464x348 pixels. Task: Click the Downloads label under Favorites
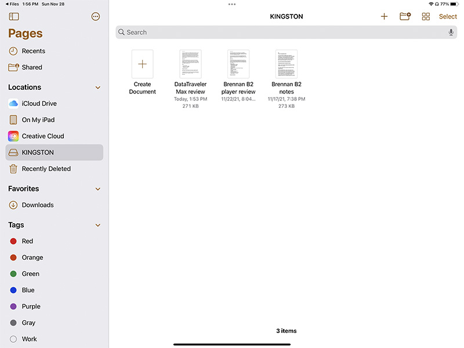pyautogui.click(x=38, y=205)
